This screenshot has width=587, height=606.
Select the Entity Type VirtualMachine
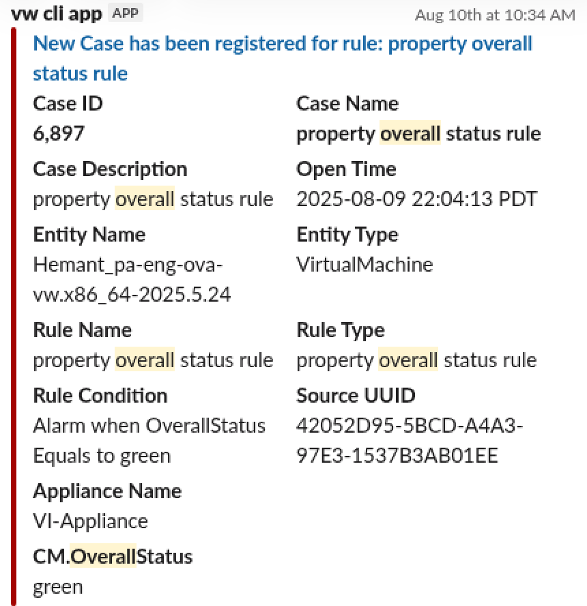point(364,265)
